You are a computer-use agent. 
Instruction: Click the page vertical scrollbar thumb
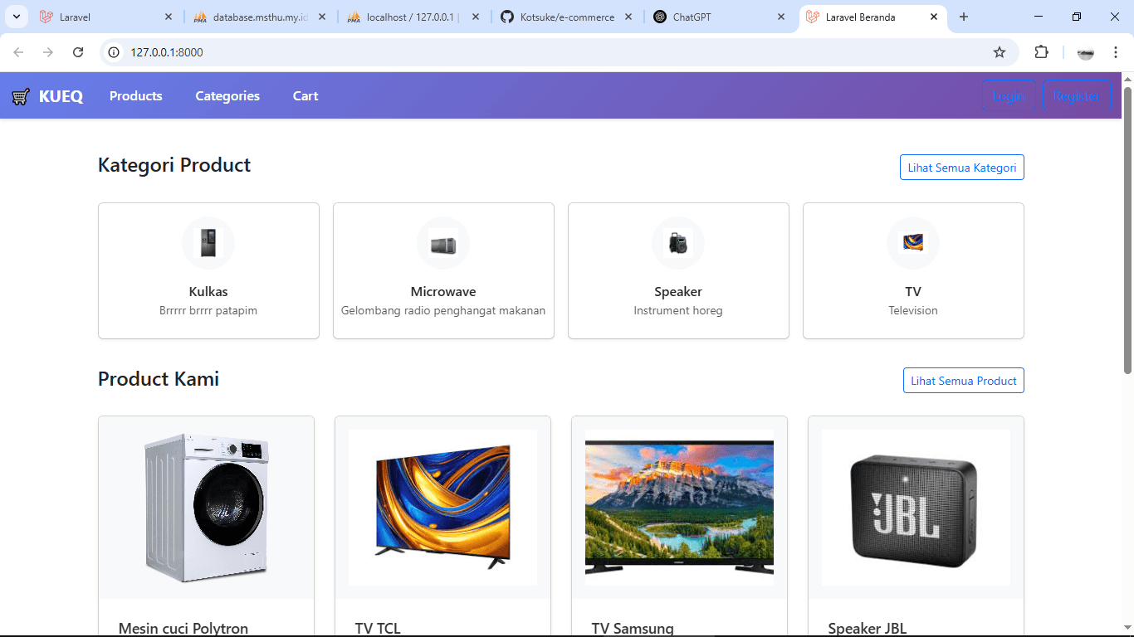click(x=1127, y=230)
